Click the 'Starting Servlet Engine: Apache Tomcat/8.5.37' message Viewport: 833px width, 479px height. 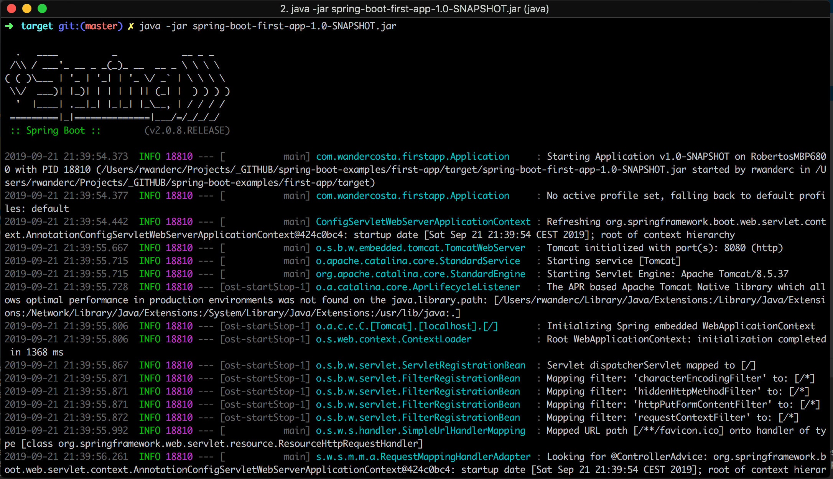[x=668, y=274]
